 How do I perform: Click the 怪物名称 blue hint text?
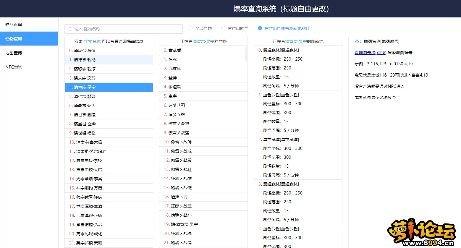pyautogui.click(x=92, y=41)
